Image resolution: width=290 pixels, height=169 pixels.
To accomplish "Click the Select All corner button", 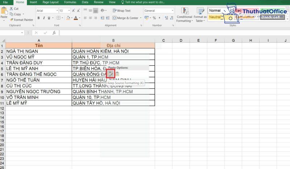I will 3,40.
